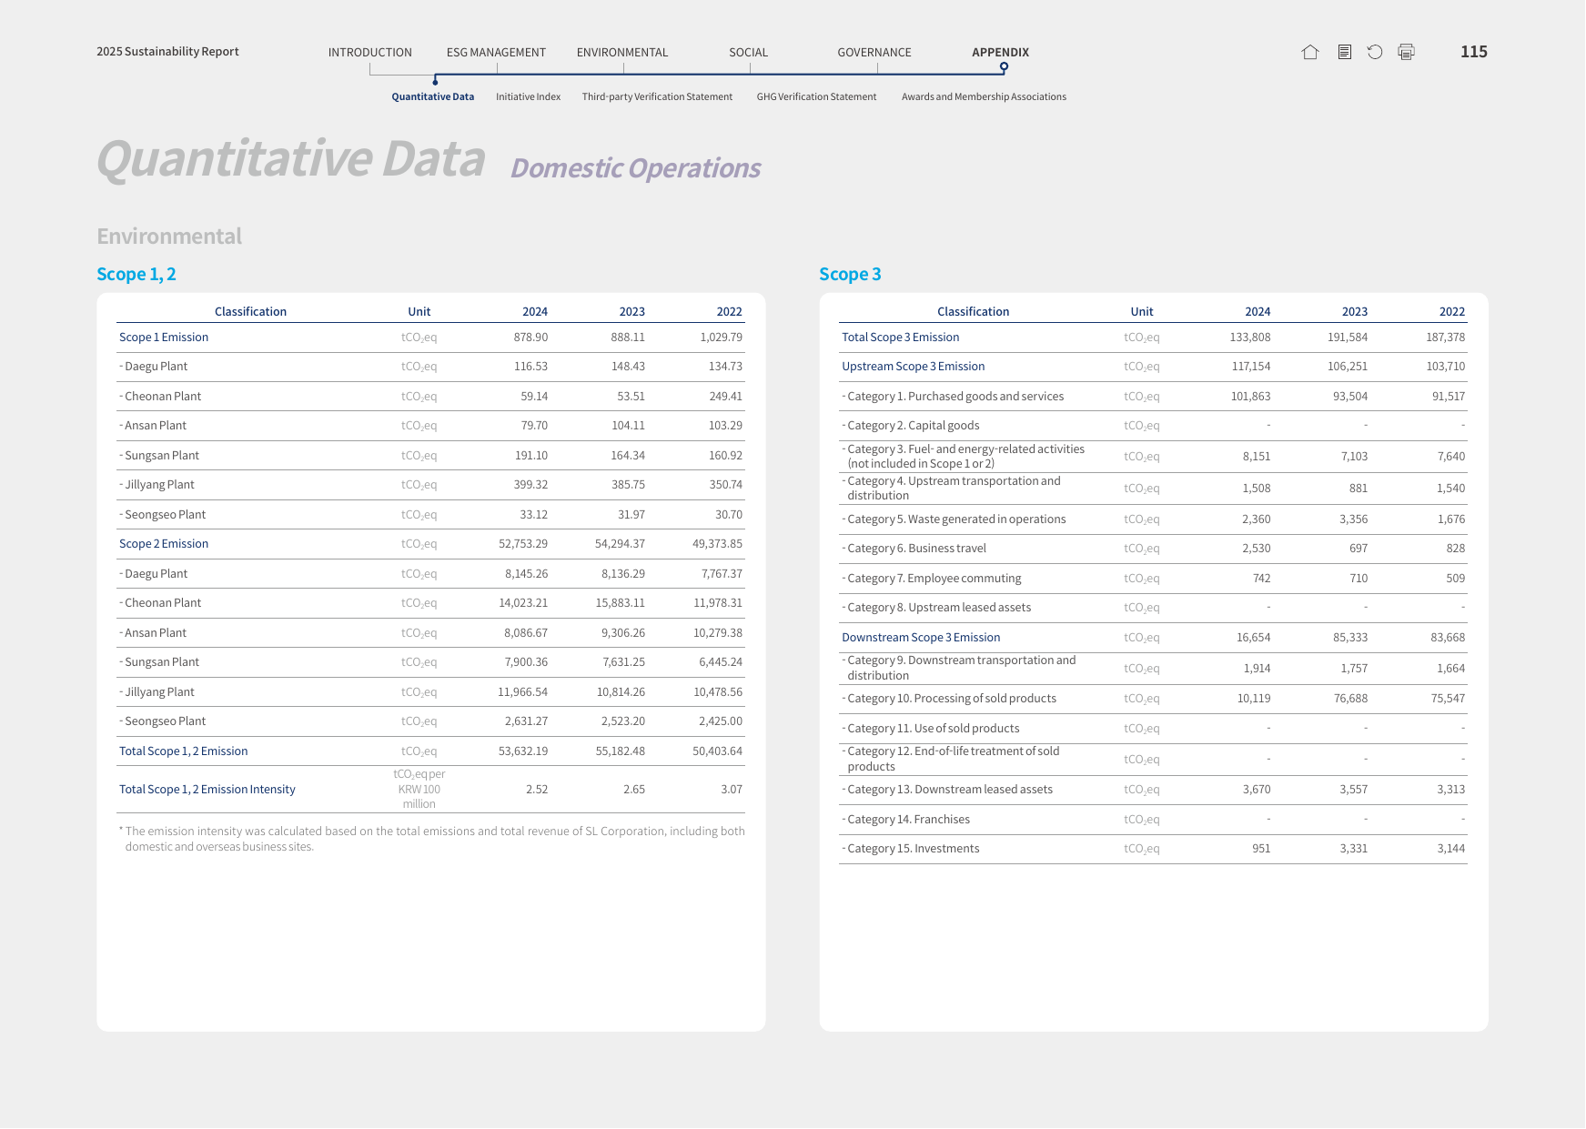Viewport: 1586px width, 1129px height.
Task: Click the Scope 1, 2 heading
Action: coord(136,275)
